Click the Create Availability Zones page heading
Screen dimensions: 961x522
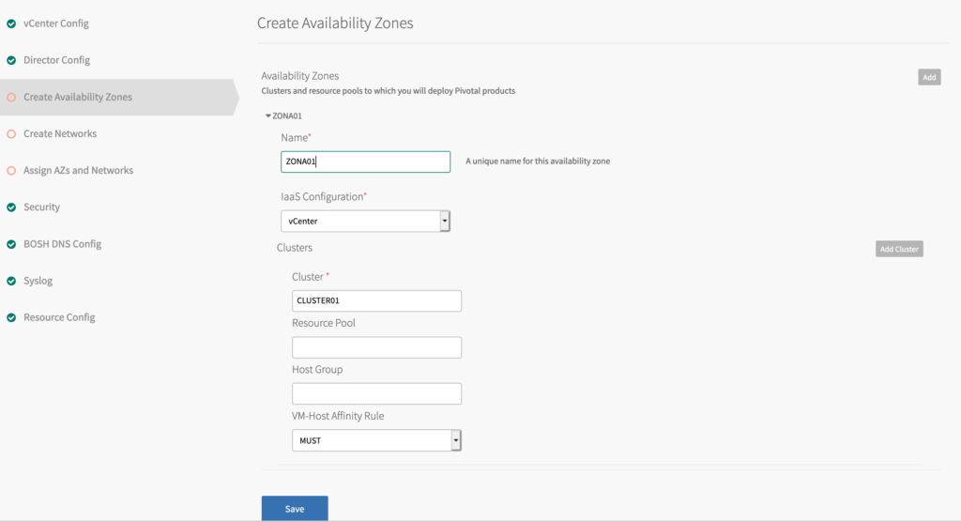point(335,23)
